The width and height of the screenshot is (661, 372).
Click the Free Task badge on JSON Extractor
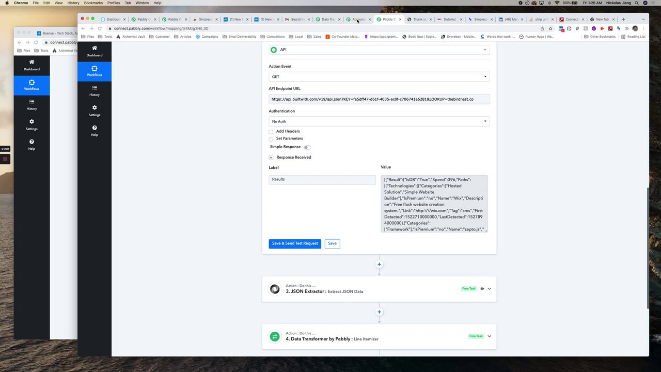(469, 289)
